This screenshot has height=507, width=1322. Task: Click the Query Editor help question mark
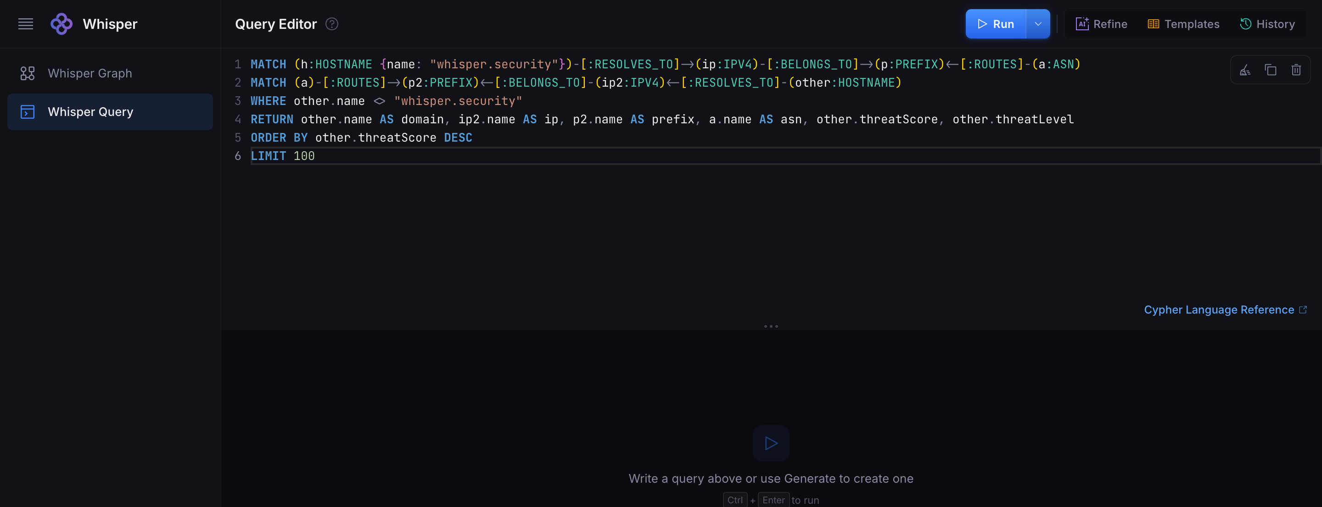tap(331, 24)
